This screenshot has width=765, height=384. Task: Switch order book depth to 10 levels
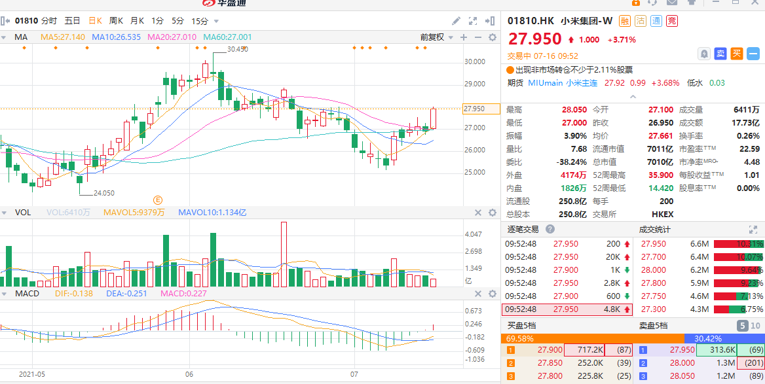point(756,326)
